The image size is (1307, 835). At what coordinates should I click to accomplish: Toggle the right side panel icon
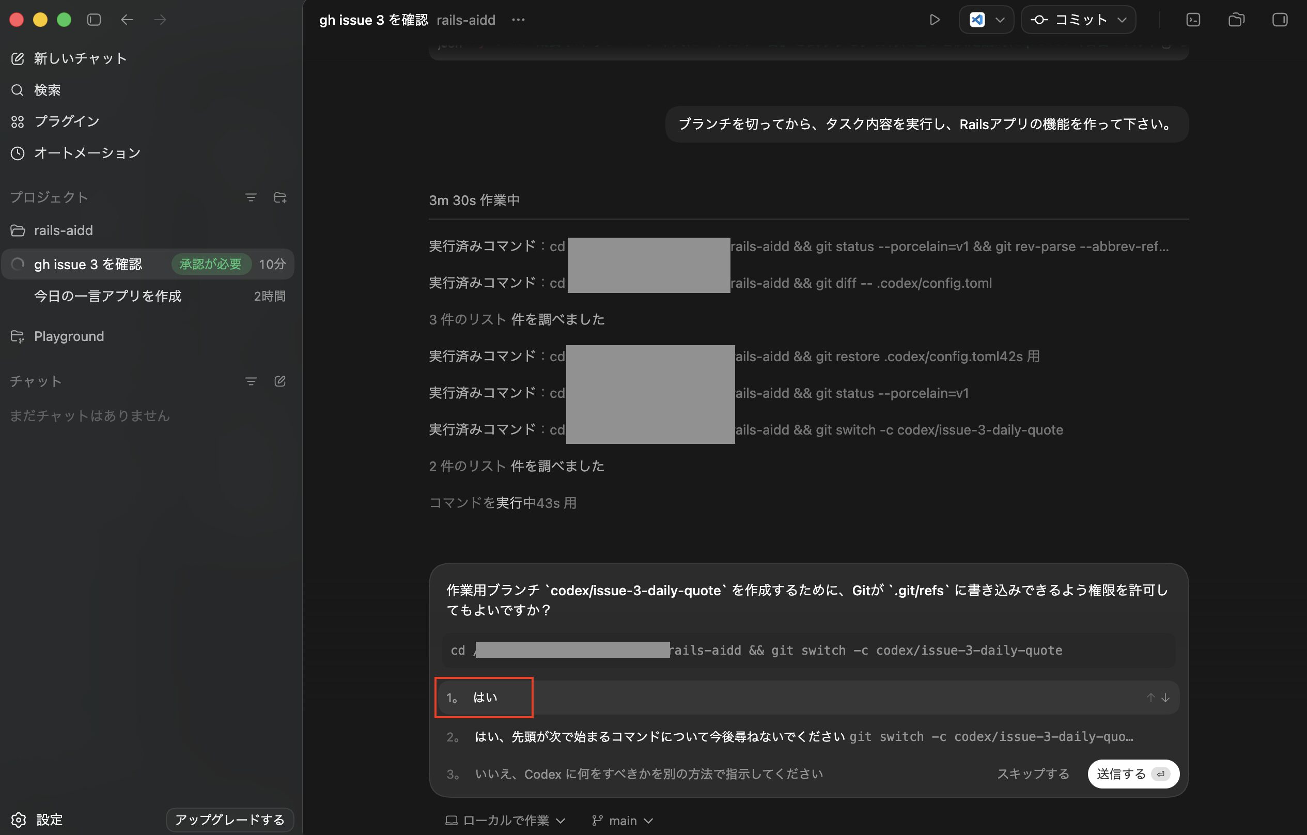(x=1279, y=20)
